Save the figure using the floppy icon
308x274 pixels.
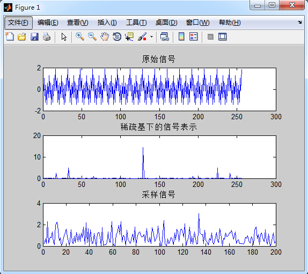click(34, 37)
